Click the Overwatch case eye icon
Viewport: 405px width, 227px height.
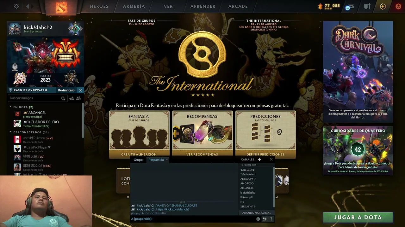click(11, 90)
